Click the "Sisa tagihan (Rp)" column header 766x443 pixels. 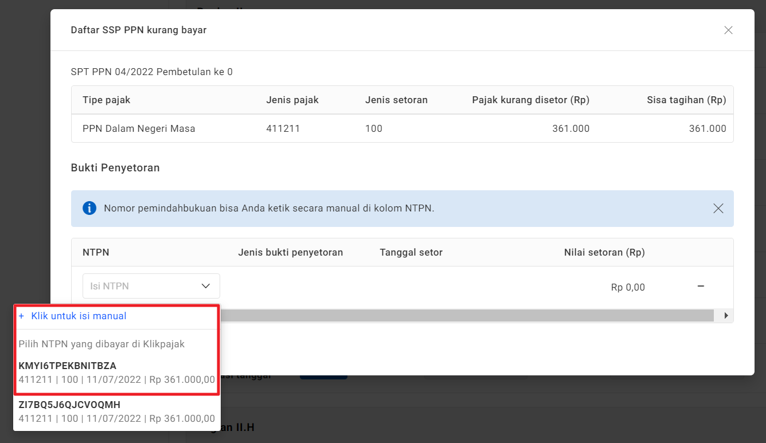pos(686,100)
